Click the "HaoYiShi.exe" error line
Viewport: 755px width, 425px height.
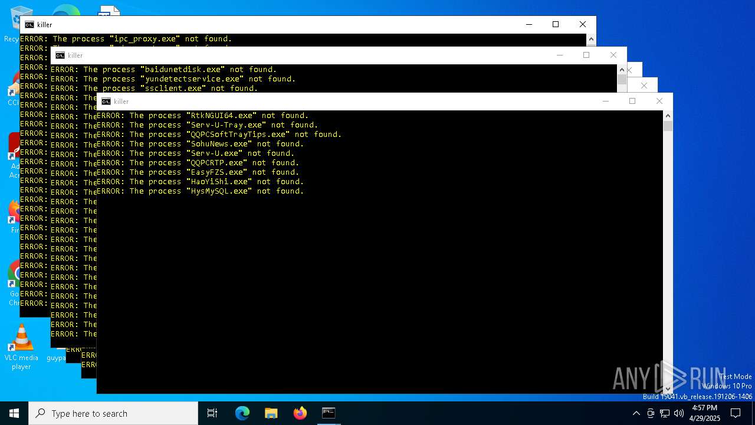pos(201,182)
